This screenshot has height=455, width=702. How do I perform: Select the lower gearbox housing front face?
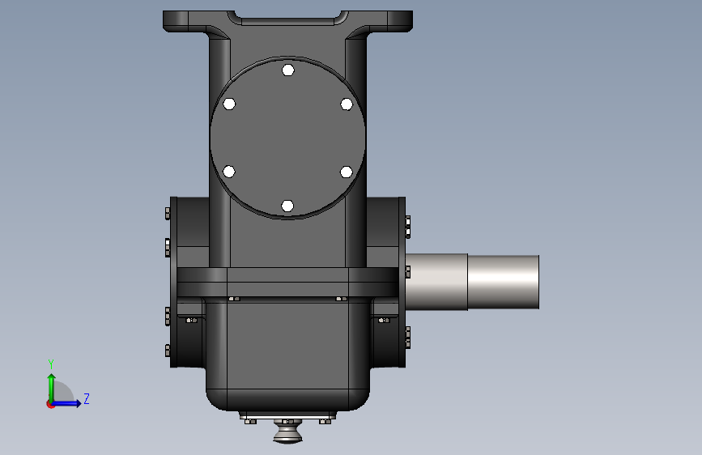coord(288,345)
